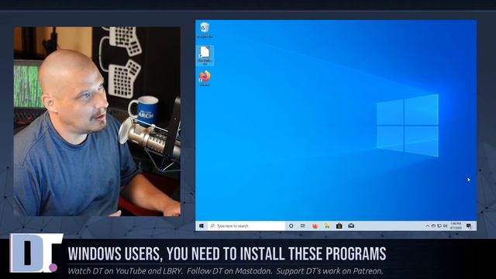Open the Action Center notifications icon
Screen dimensions: 496x279
pyautogui.click(x=469, y=226)
